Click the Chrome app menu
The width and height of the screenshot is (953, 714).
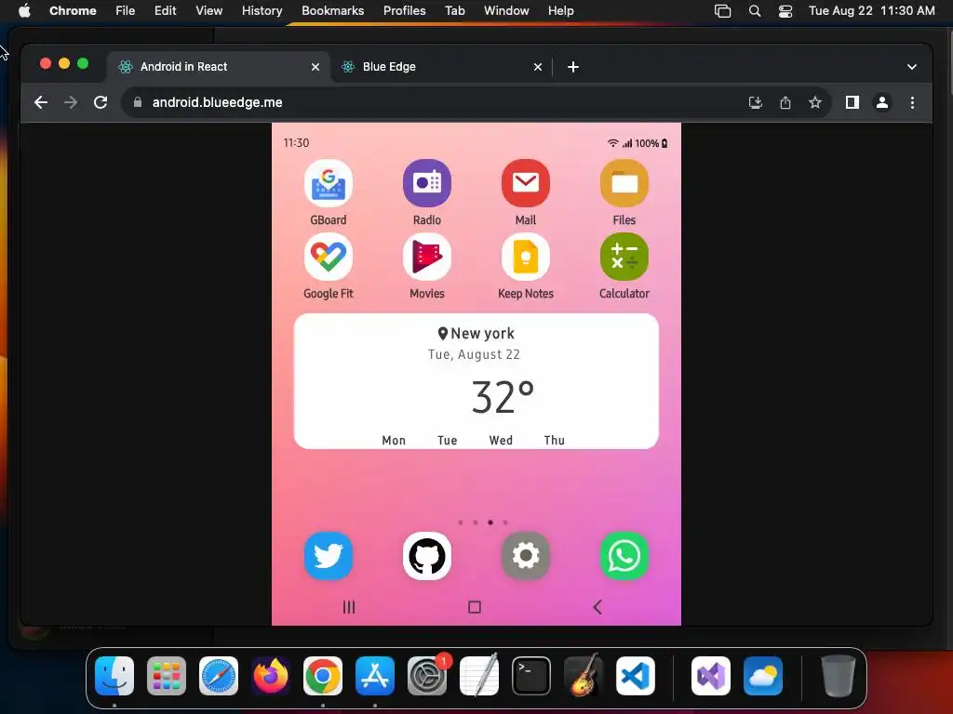click(x=73, y=11)
